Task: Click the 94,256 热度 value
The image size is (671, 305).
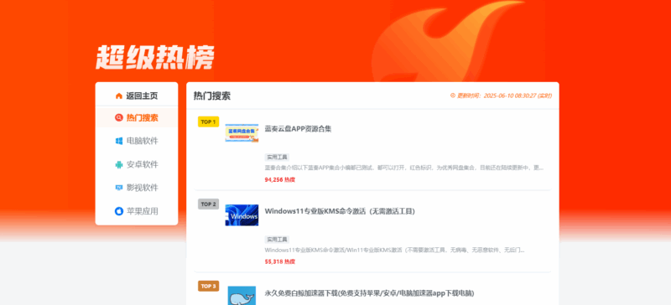Action: pos(280,179)
